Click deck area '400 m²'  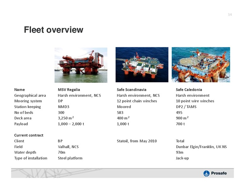tap(123, 118)
